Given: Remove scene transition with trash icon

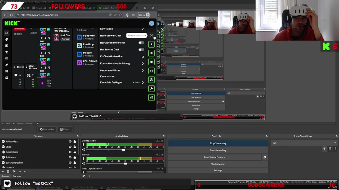Looking at the screenshot, I should [330, 149].
